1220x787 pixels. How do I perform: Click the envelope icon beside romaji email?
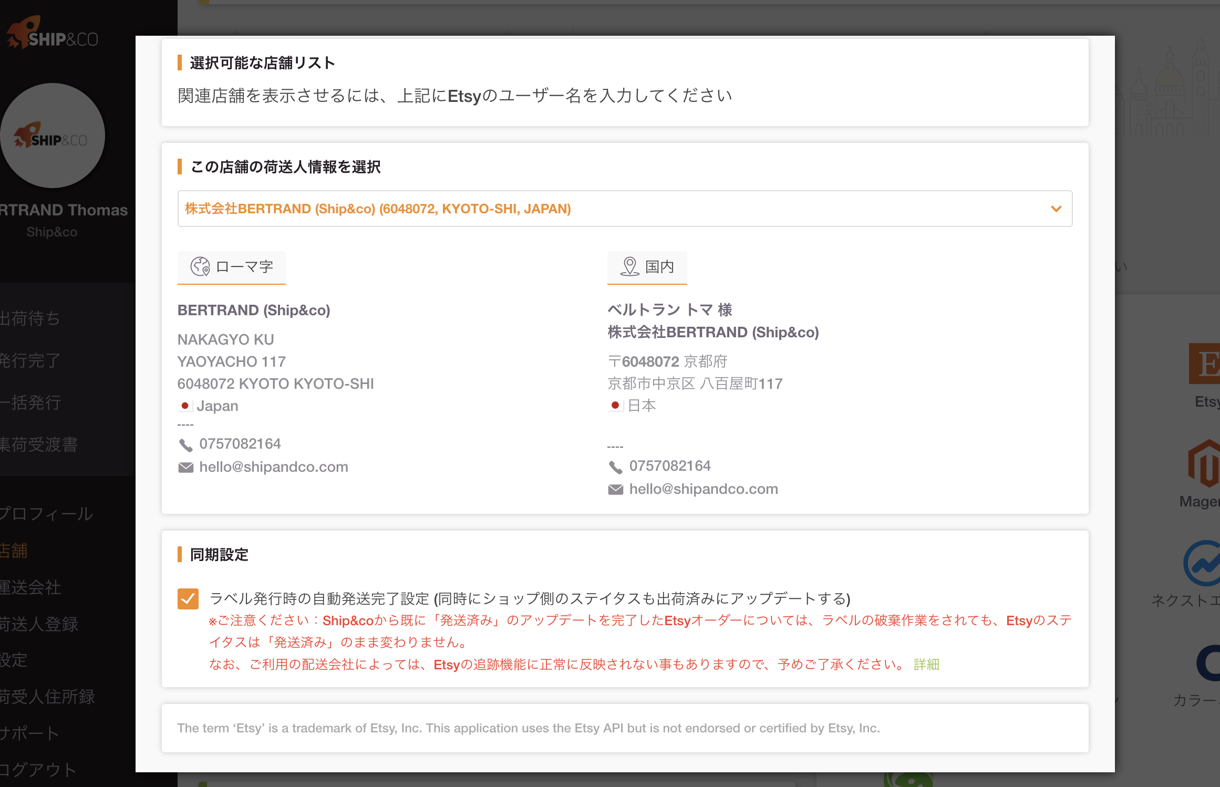tap(185, 467)
